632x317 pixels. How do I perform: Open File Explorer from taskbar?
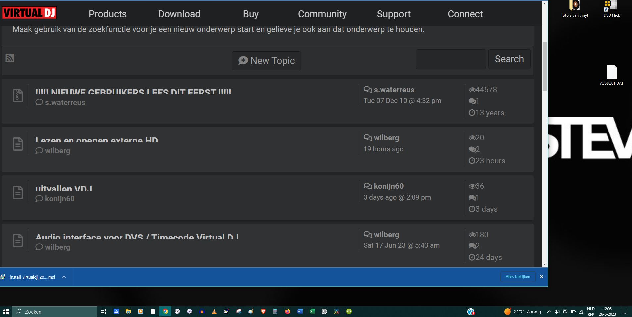click(128, 311)
